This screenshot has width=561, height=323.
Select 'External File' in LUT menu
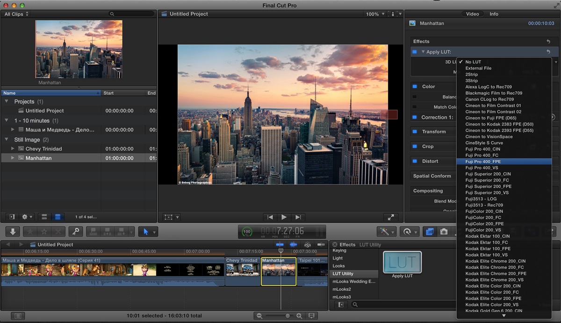[x=504, y=68]
